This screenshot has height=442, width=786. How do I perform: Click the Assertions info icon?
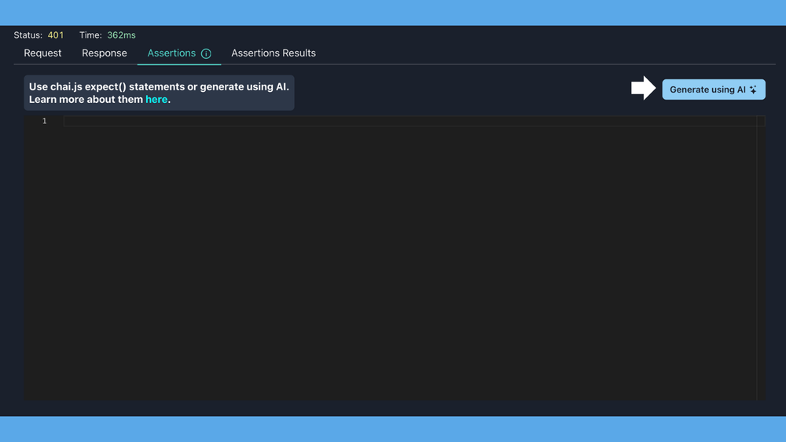click(206, 53)
